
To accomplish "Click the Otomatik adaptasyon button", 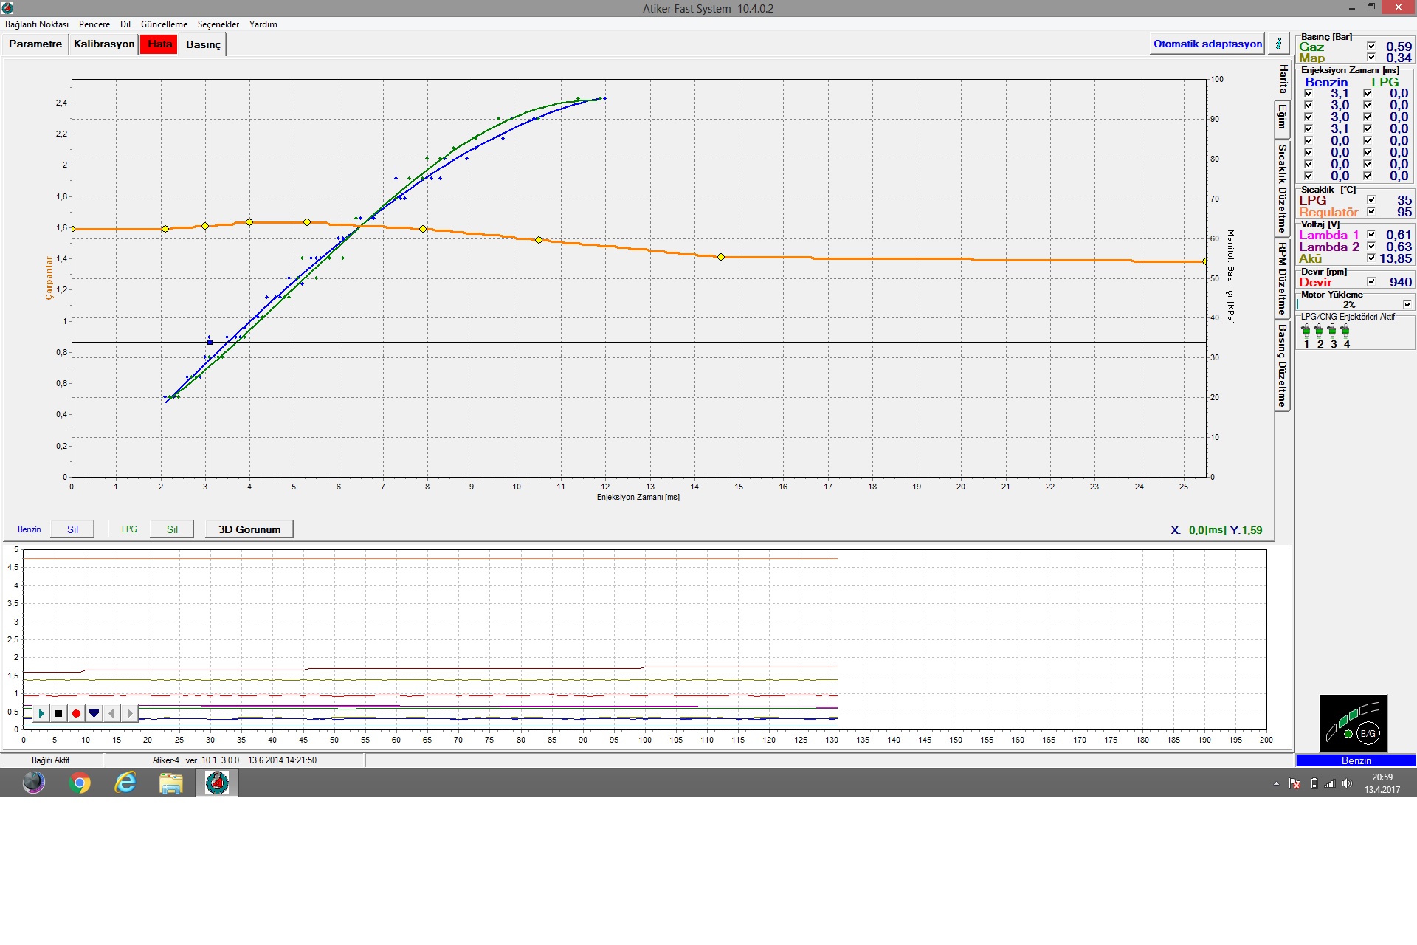I will coord(1207,44).
